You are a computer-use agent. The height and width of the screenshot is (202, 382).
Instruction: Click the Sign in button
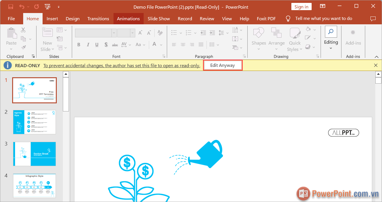(x=301, y=6)
